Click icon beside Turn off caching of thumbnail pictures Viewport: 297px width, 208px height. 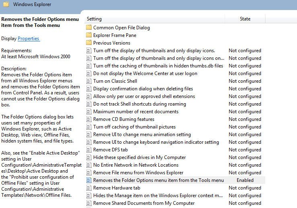pos(89,127)
